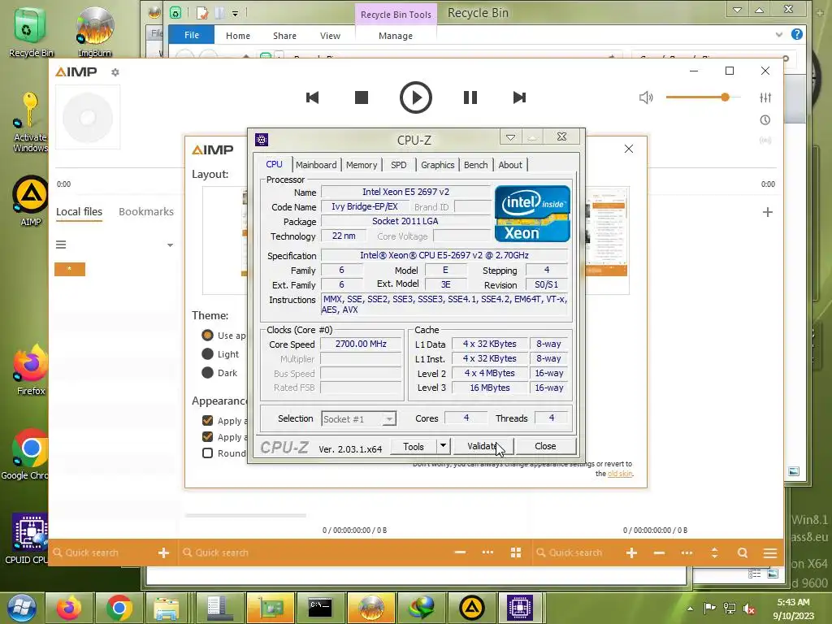Follow the old skin link
Viewport: 832px width, 624px height.
pos(620,474)
